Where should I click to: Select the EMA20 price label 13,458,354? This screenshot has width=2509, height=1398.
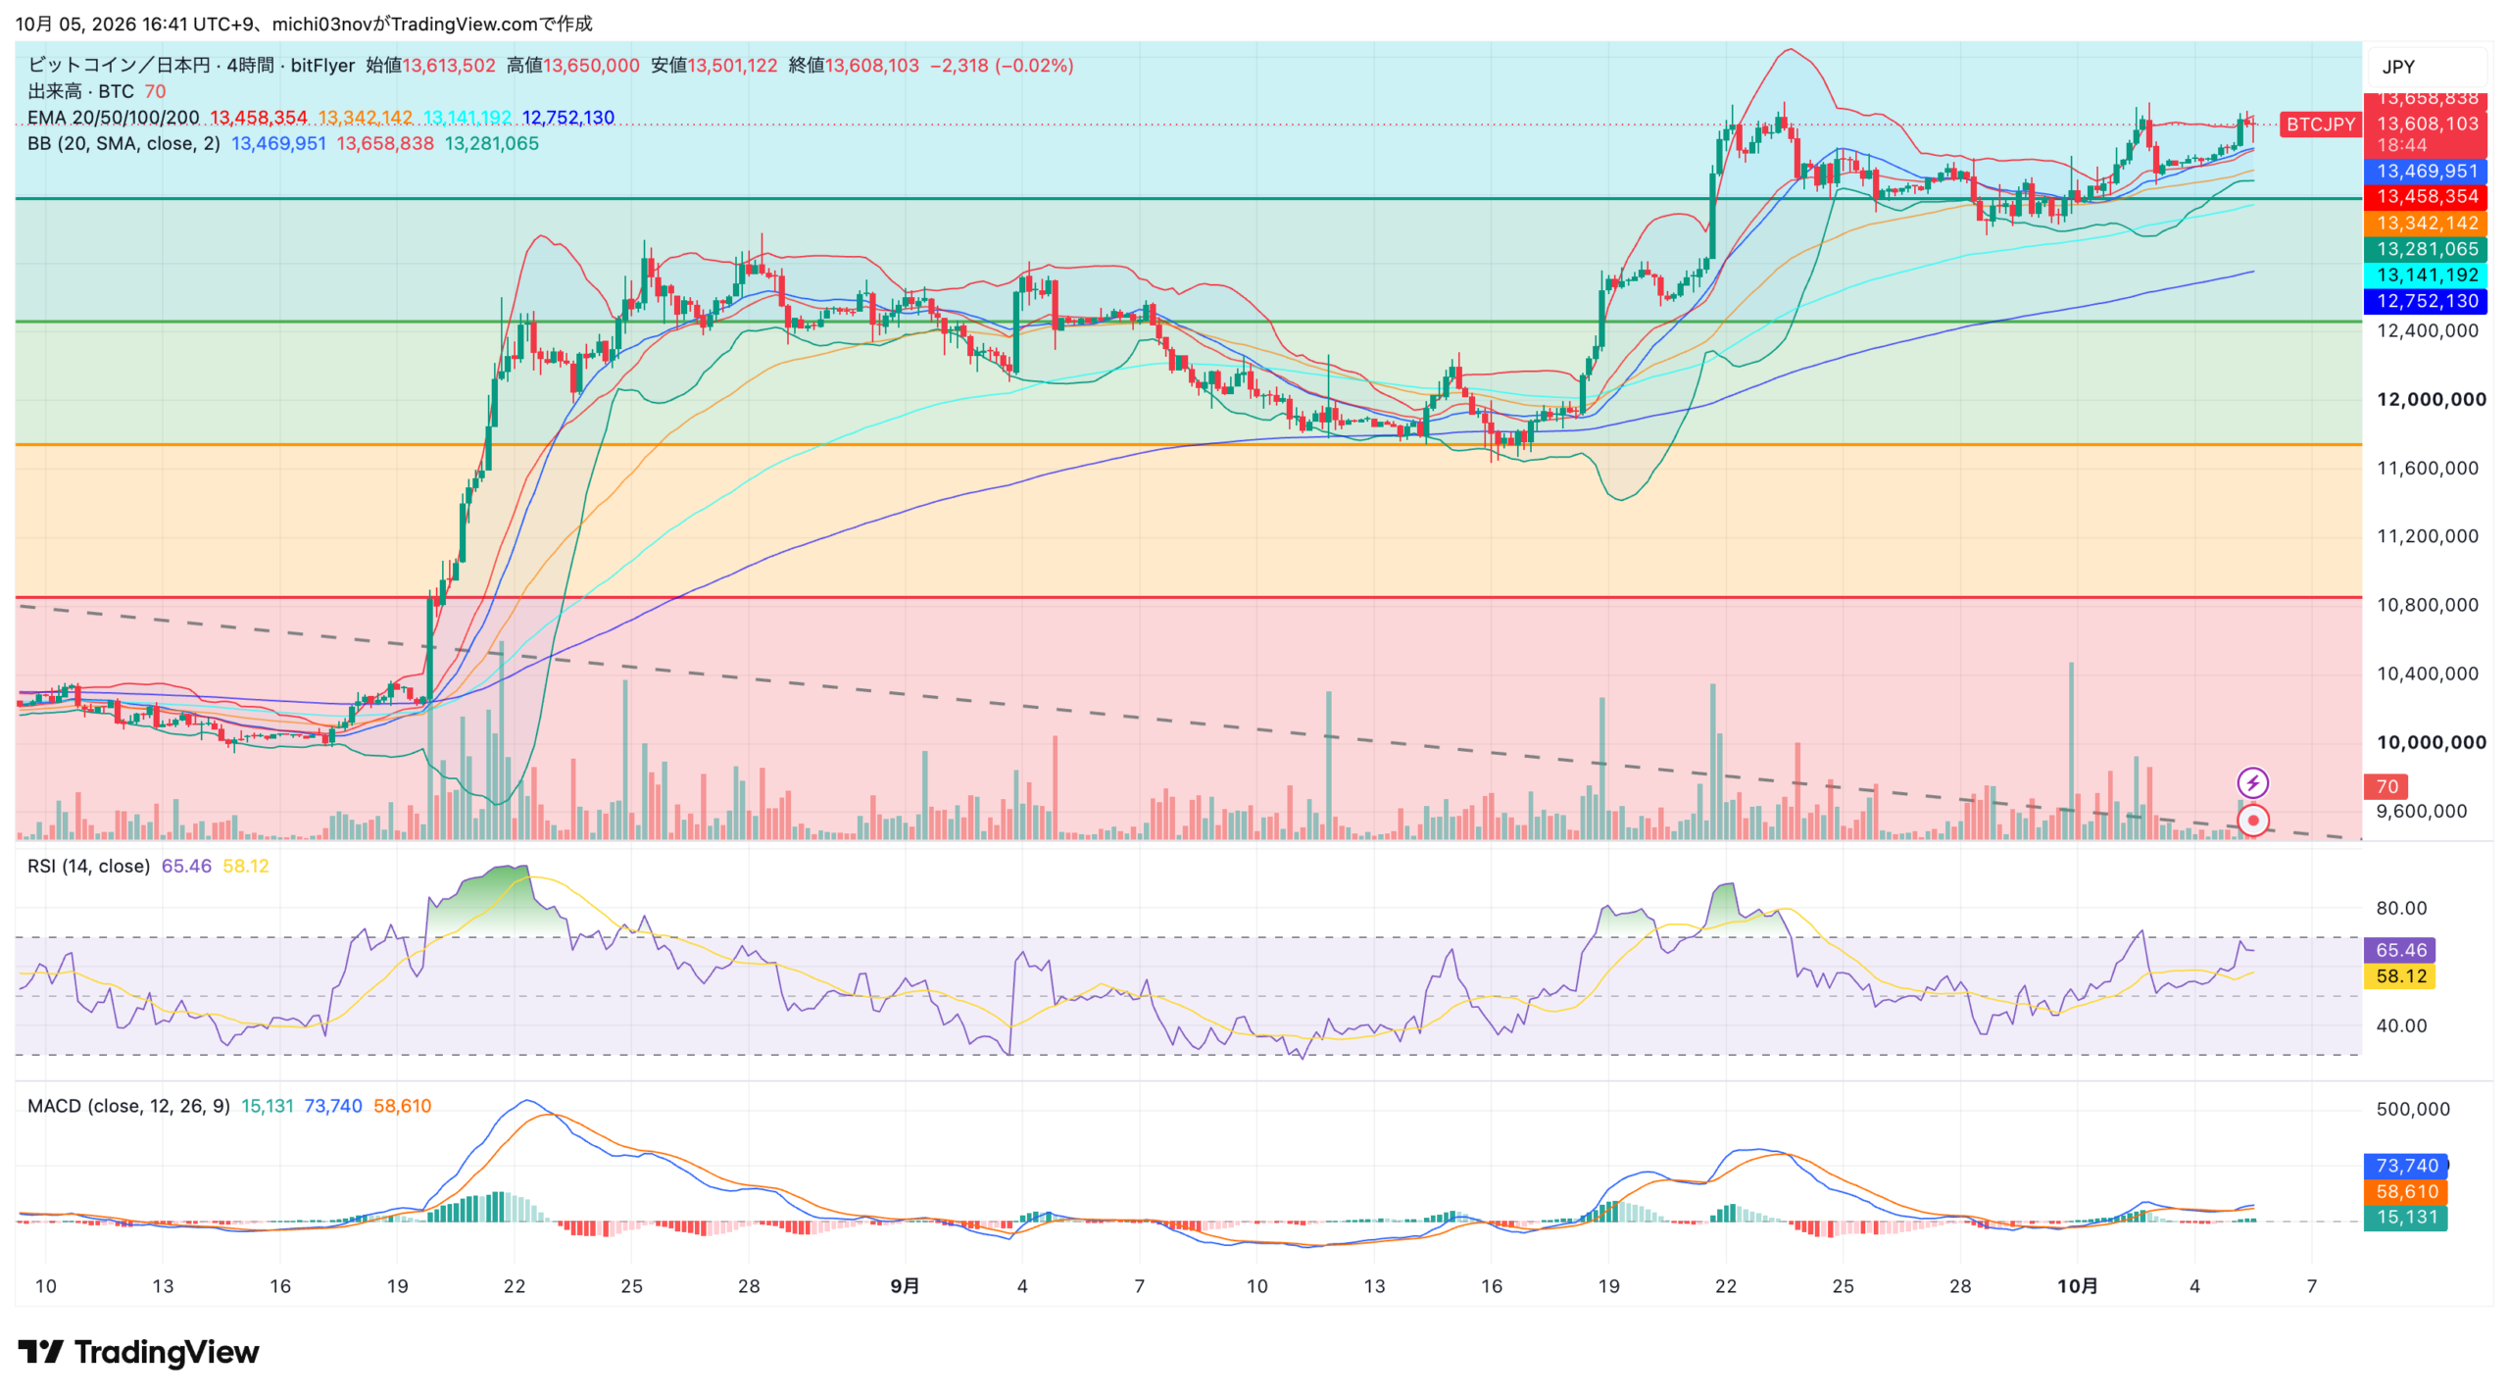[x=2426, y=196]
